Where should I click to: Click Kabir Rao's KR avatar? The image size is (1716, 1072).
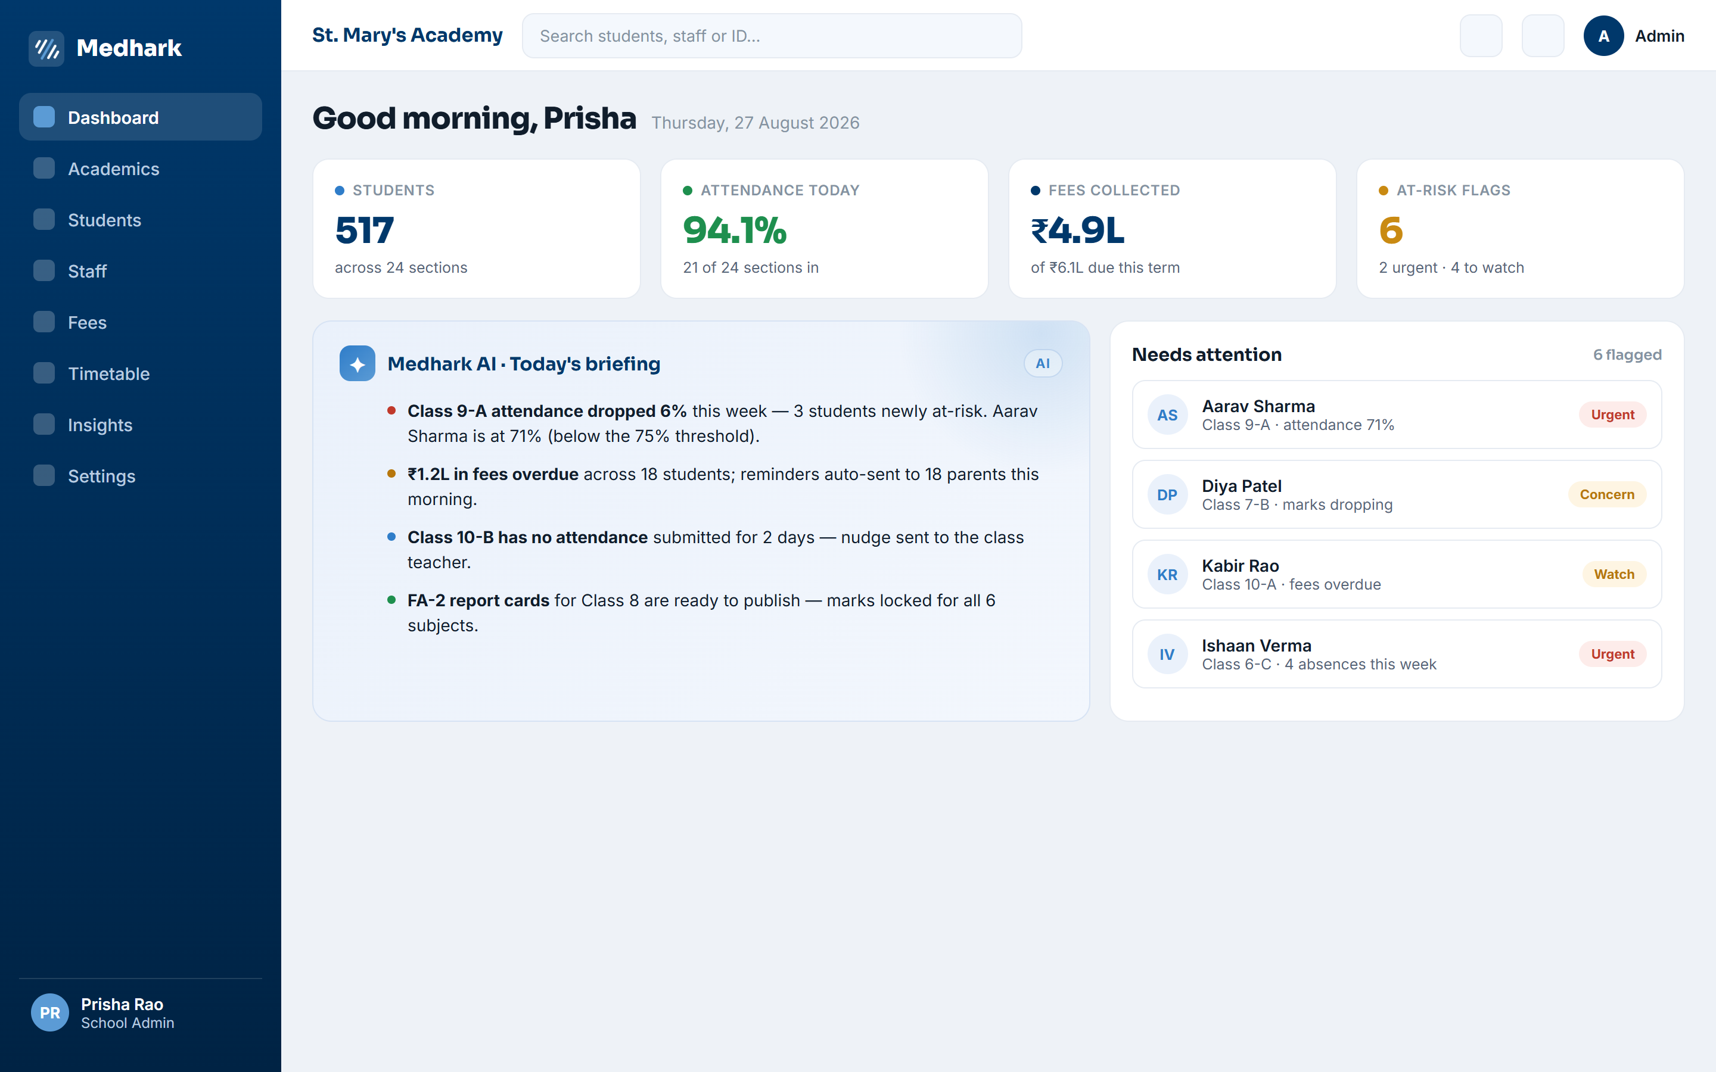[x=1167, y=574]
